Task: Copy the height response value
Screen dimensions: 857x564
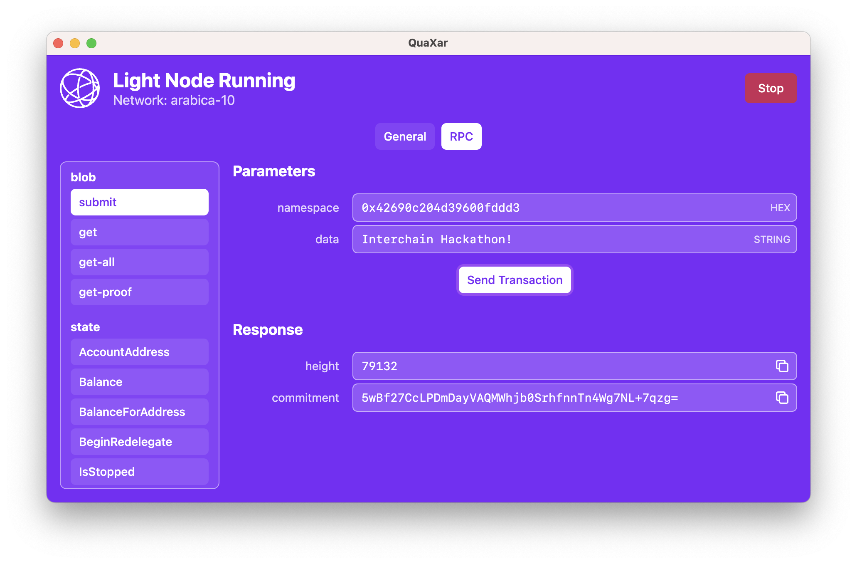Action: click(782, 366)
